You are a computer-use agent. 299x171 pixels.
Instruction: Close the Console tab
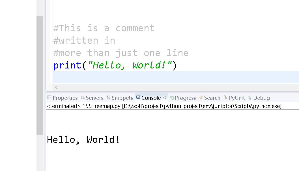[164, 97]
